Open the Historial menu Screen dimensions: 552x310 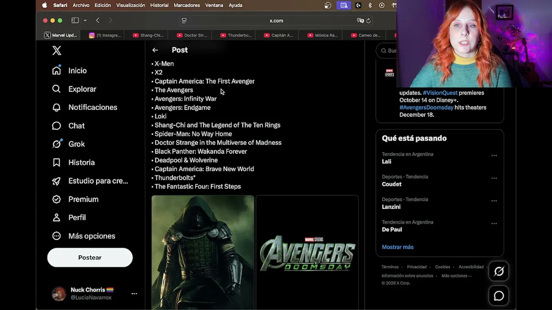(x=160, y=5)
